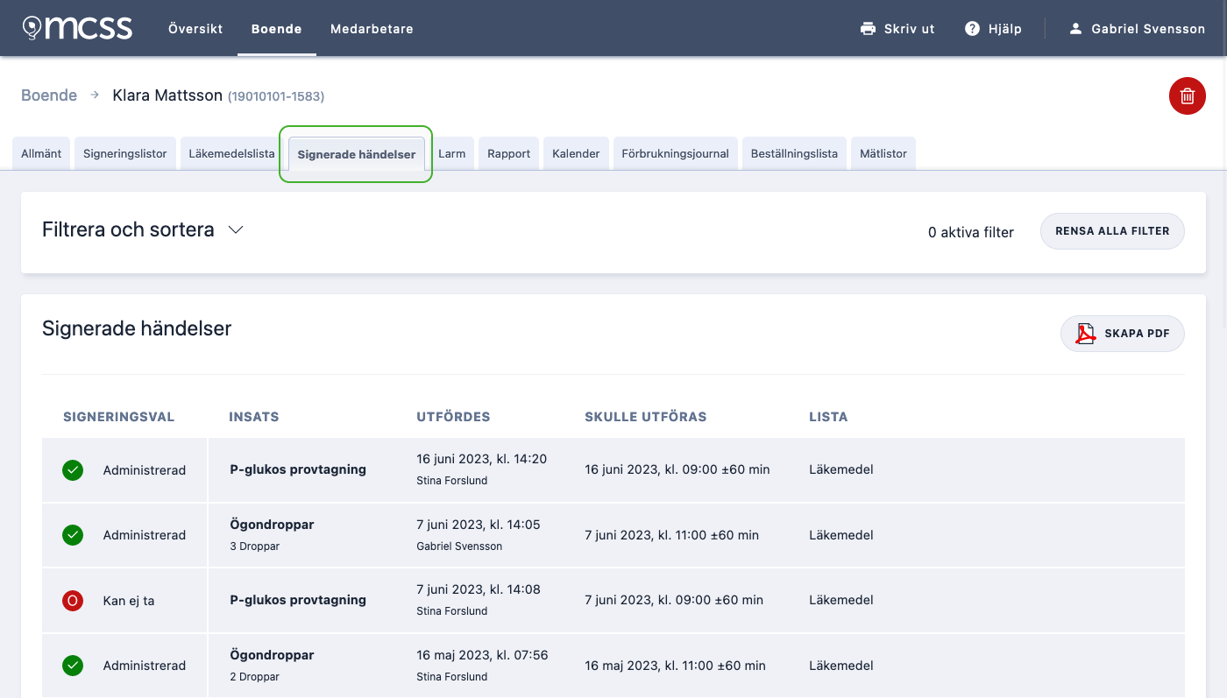The height and width of the screenshot is (698, 1227).
Task: Open the Signeringslistor tab
Action: [x=125, y=153]
